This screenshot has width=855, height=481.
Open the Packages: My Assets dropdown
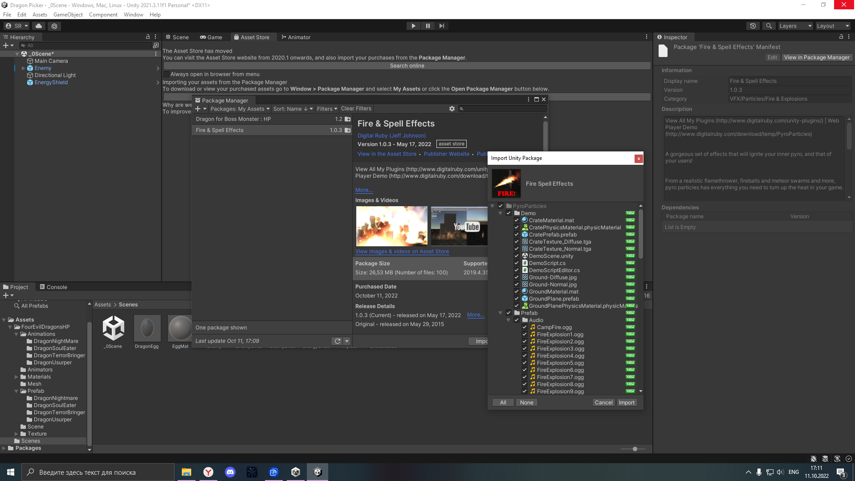coord(240,109)
